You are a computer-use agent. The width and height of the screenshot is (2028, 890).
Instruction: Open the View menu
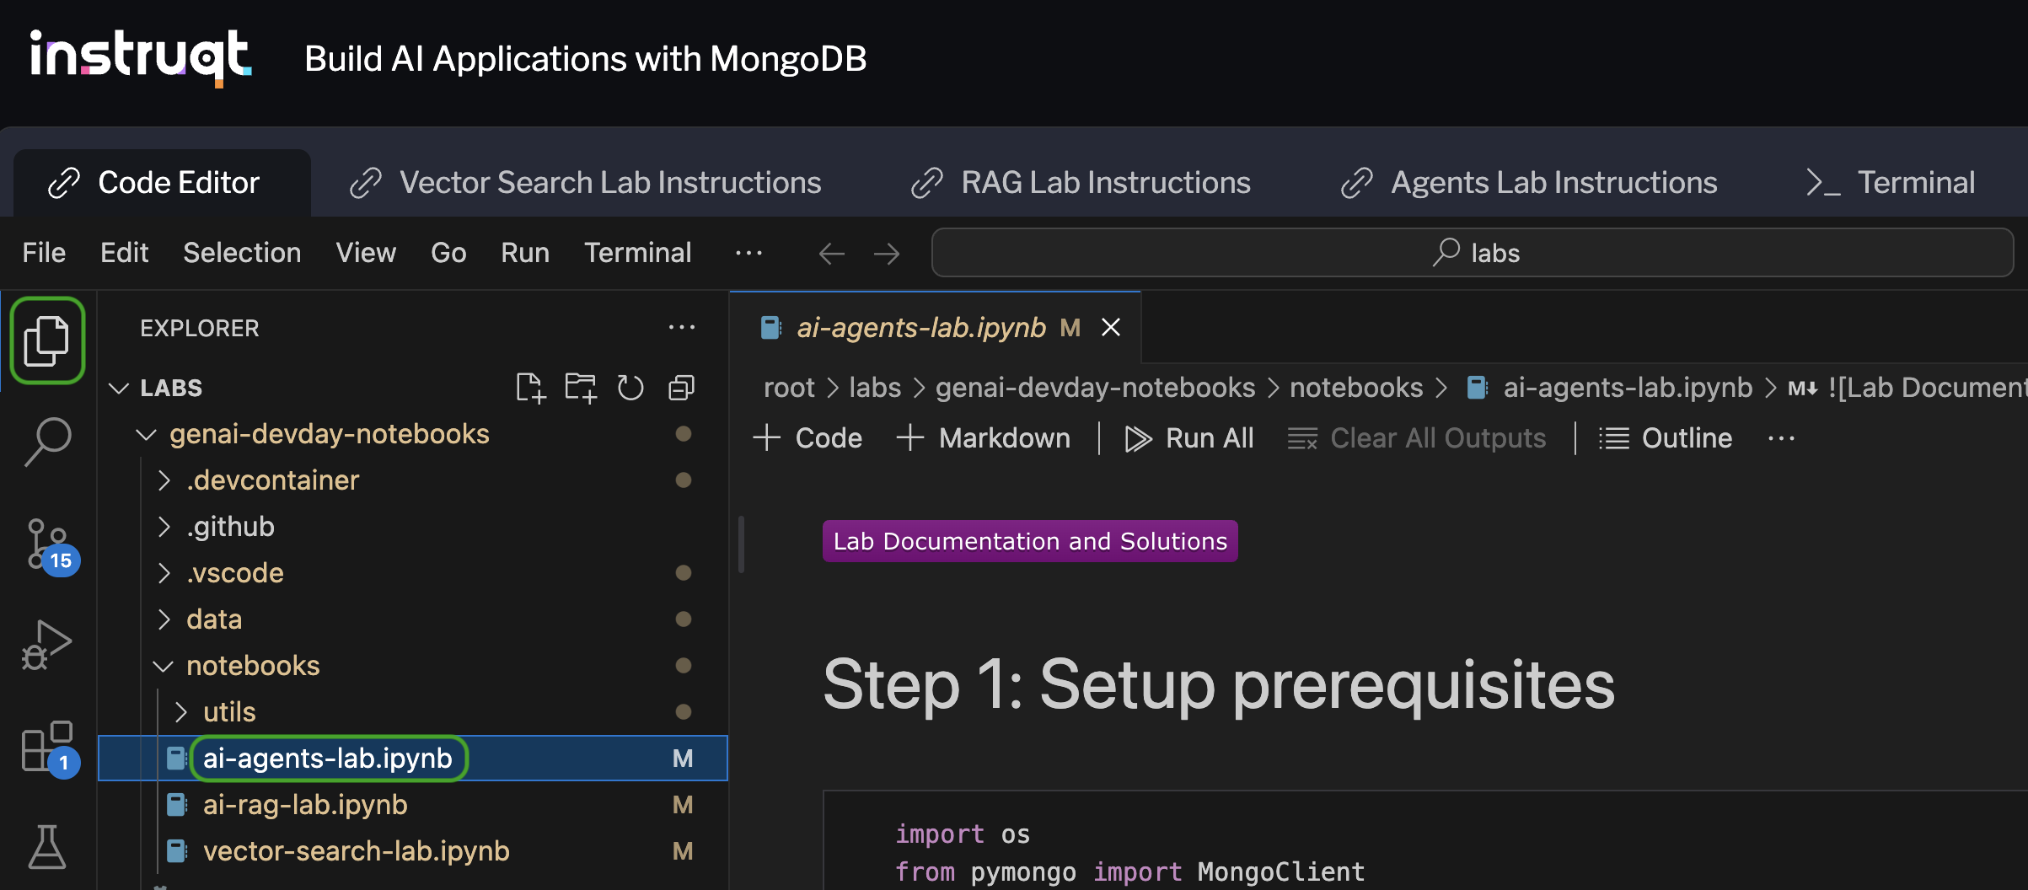click(366, 253)
